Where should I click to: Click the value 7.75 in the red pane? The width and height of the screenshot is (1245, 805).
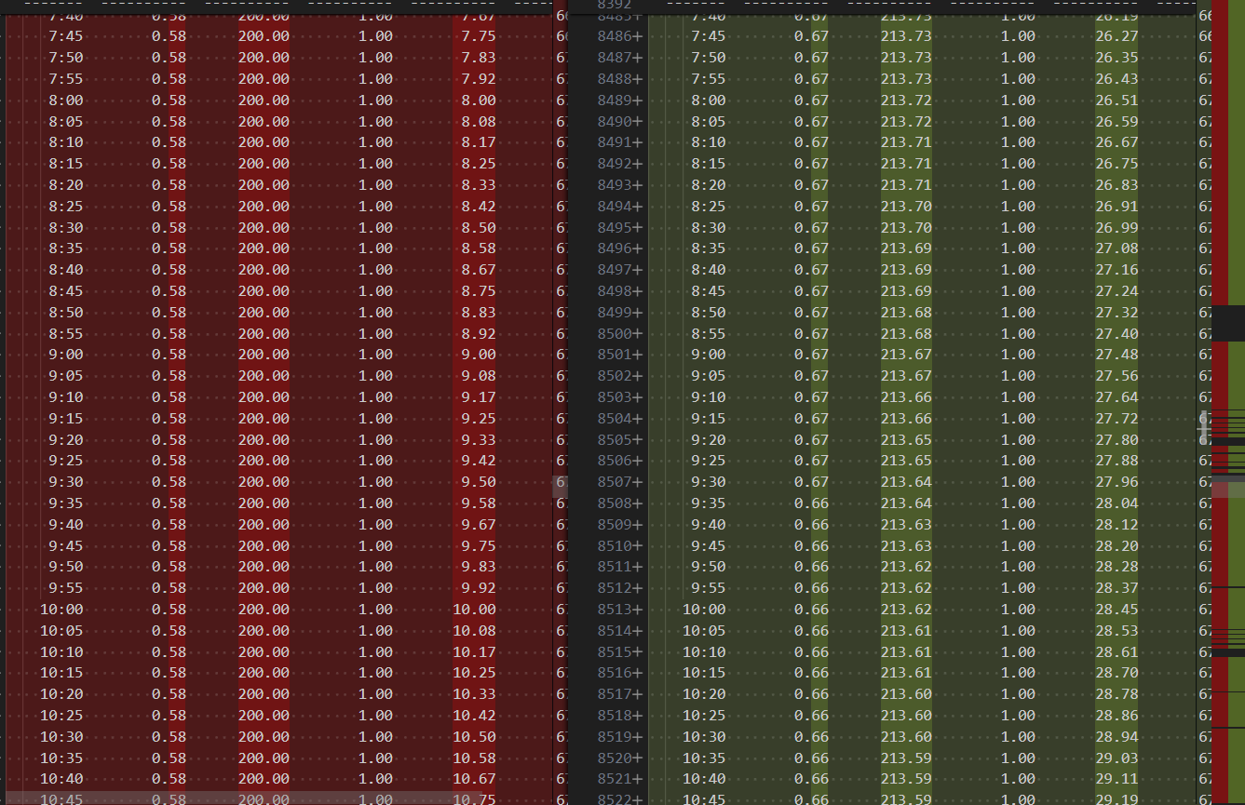point(479,36)
